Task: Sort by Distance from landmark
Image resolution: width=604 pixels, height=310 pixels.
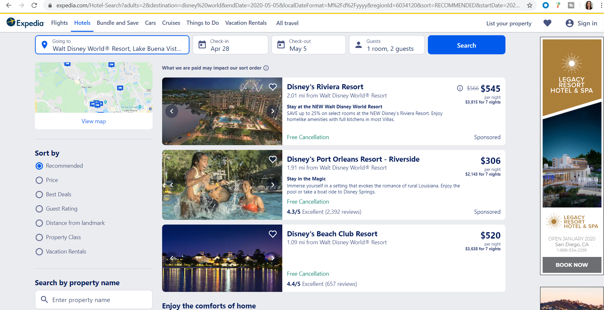Action: pyautogui.click(x=39, y=223)
